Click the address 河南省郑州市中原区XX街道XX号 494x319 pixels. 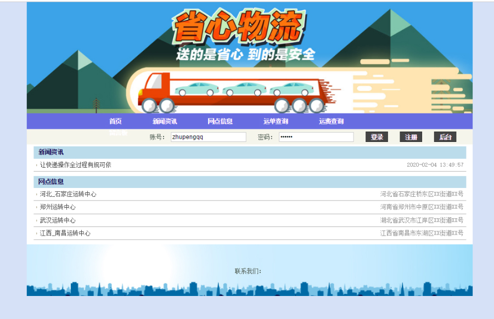pos(422,207)
